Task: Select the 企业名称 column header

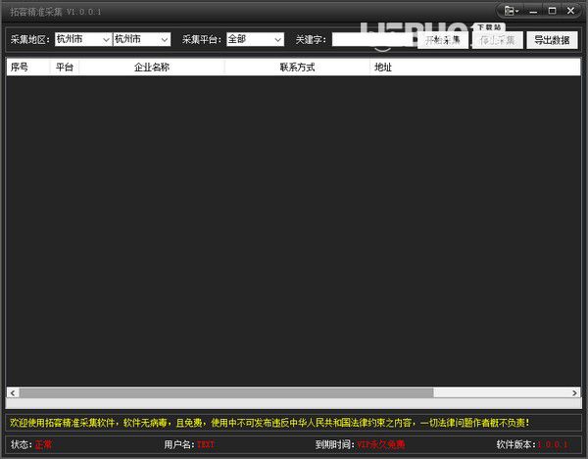Action: tap(152, 68)
